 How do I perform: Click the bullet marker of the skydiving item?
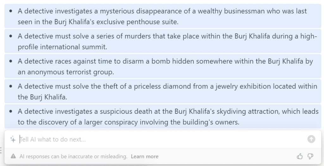click(11, 111)
